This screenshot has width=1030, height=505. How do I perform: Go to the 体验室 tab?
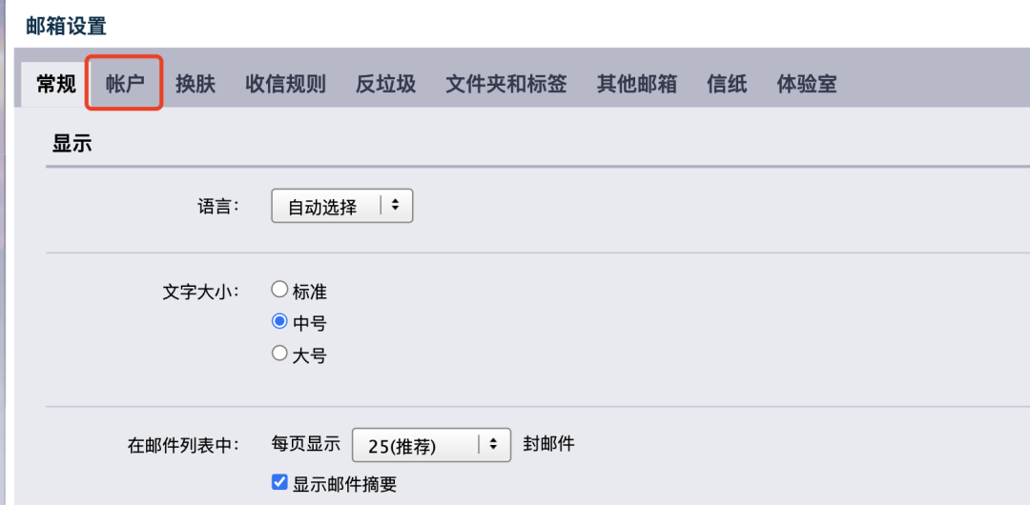(807, 84)
